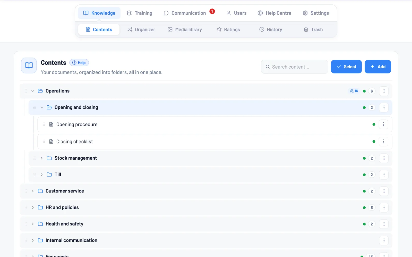Click the blue Add button
The height and width of the screenshot is (257, 412).
378,67
